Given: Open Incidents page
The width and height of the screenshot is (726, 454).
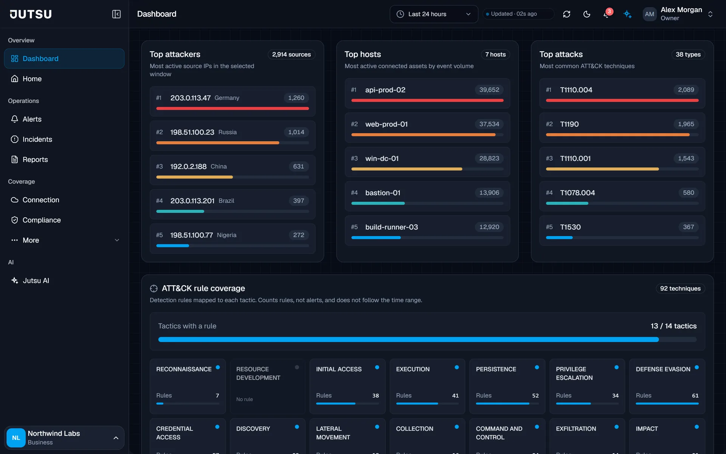Looking at the screenshot, I should [x=64, y=139].
